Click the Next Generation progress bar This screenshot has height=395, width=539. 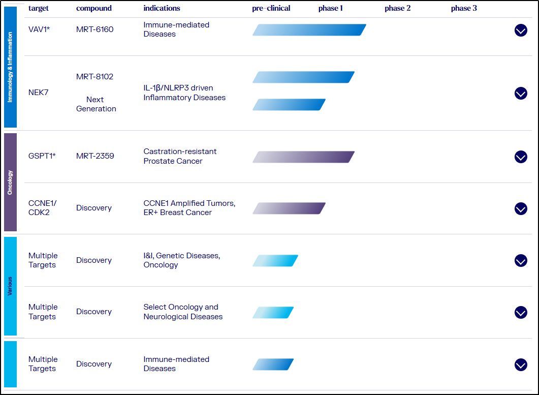289,105
